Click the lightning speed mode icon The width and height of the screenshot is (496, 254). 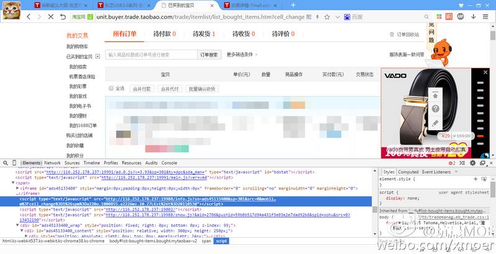point(317,17)
